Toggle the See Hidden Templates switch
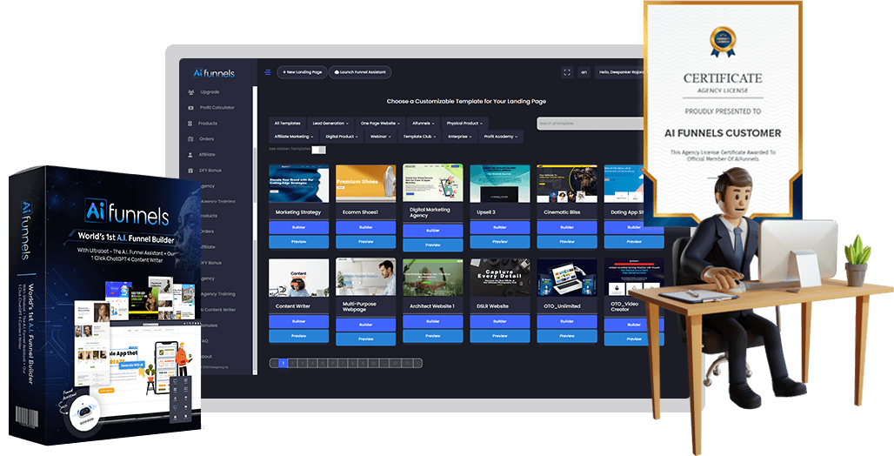The width and height of the screenshot is (894, 456). (318, 150)
